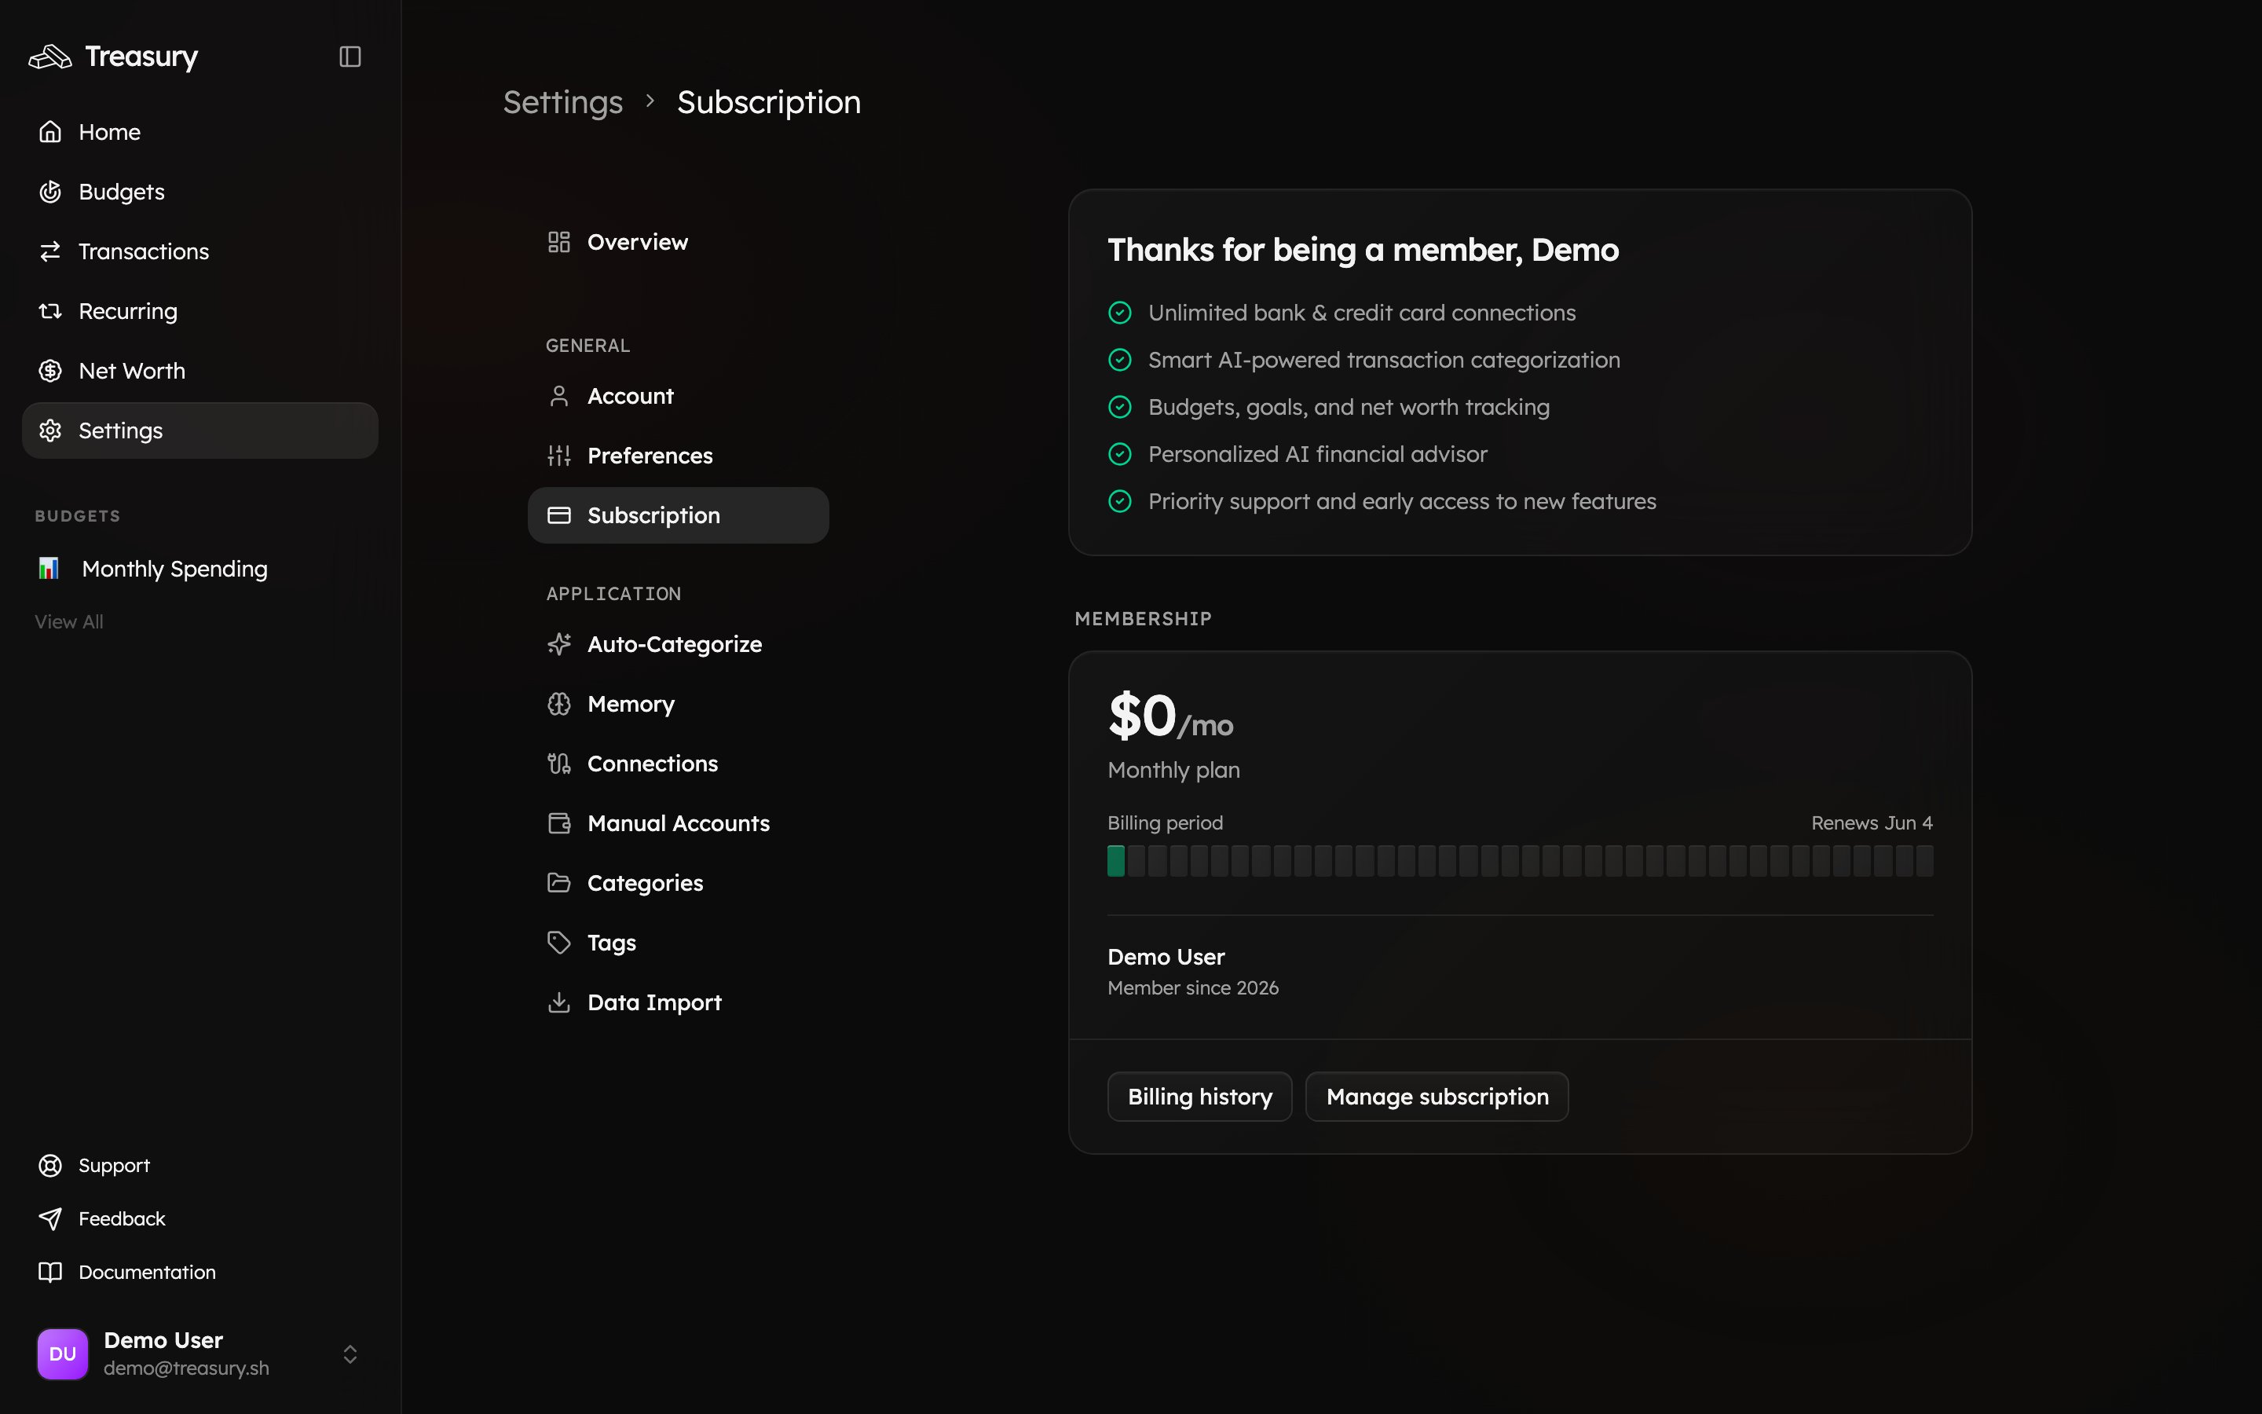
Task: Open the Data Import settings
Action: (679, 1002)
